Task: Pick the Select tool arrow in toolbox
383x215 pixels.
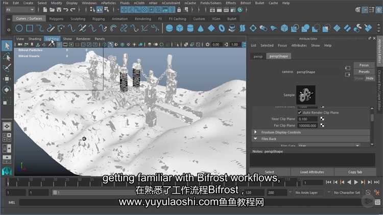Action: (x=7, y=45)
